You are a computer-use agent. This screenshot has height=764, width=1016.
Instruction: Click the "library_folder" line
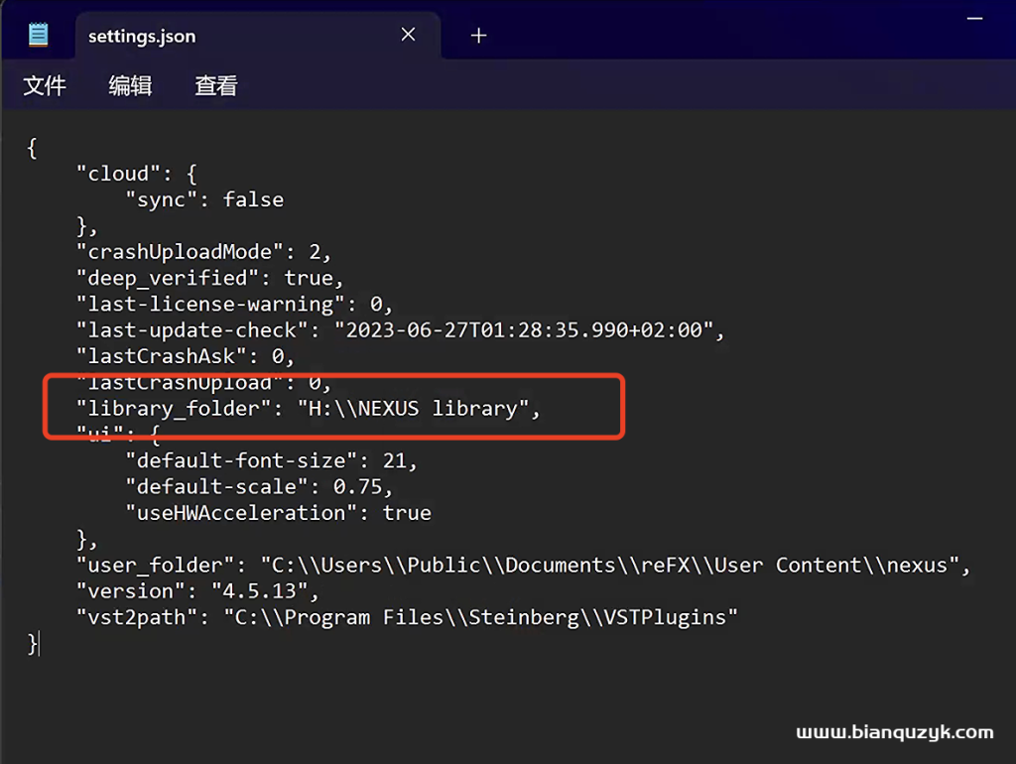point(308,408)
